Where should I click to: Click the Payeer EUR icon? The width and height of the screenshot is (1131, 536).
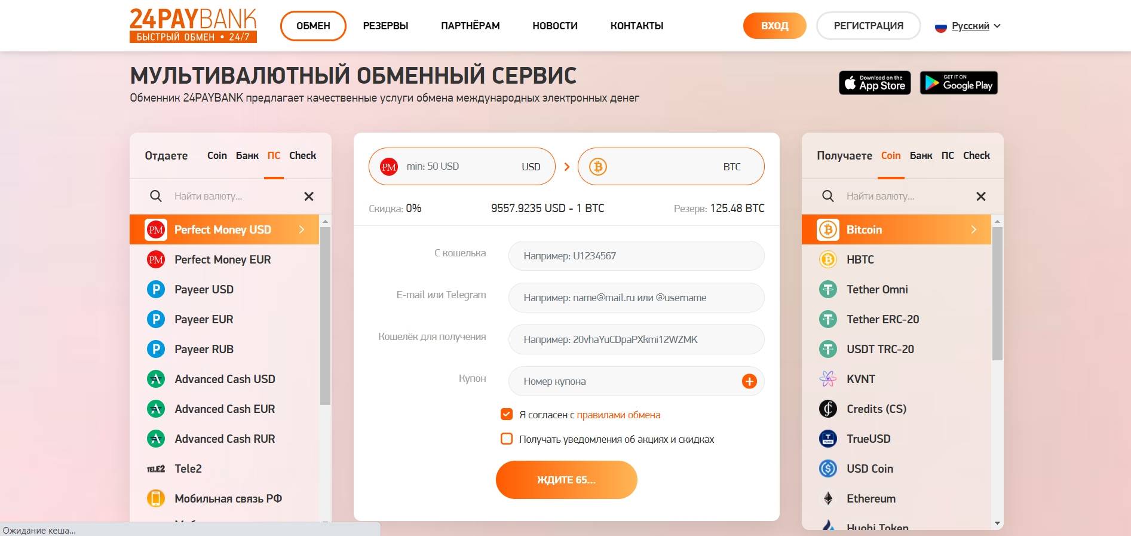click(x=156, y=319)
